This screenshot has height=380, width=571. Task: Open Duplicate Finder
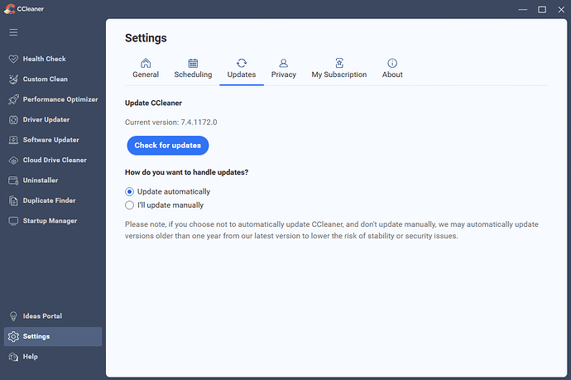(x=50, y=200)
